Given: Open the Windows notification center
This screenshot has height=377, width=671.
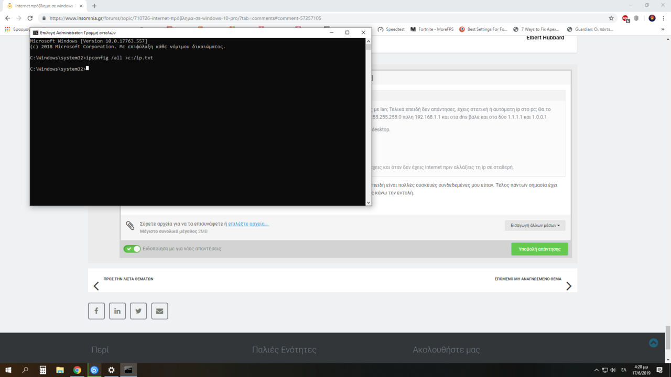Looking at the screenshot, I should 659,370.
